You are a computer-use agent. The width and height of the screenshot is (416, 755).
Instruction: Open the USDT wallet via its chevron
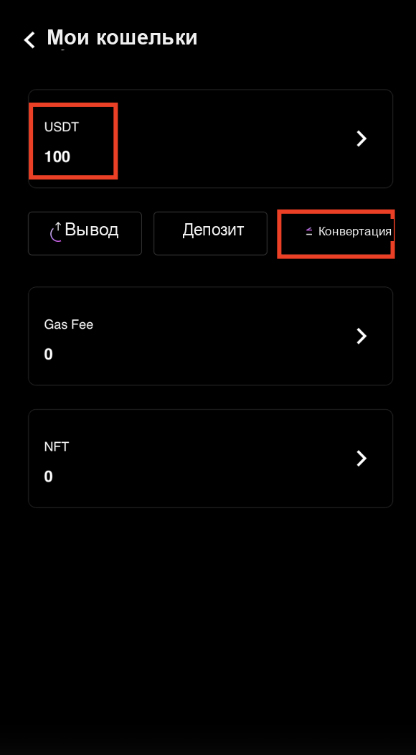pyautogui.click(x=361, y=139)
